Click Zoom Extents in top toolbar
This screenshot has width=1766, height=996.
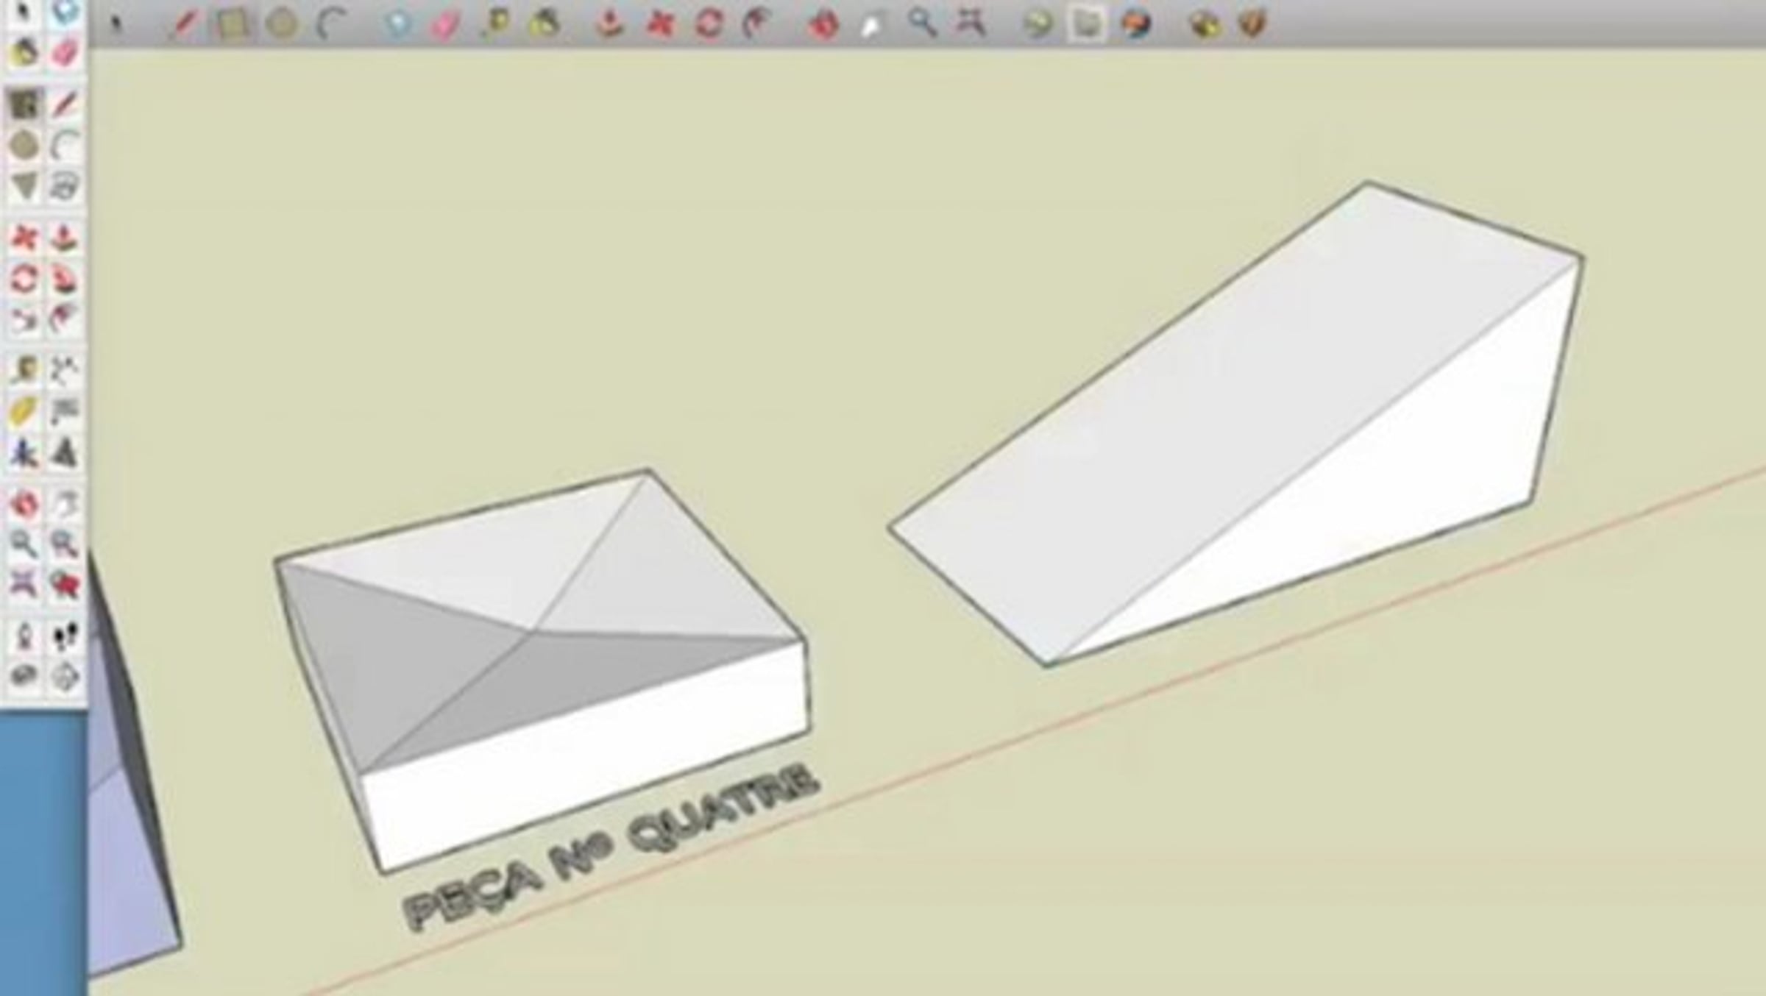pos(971,24)
